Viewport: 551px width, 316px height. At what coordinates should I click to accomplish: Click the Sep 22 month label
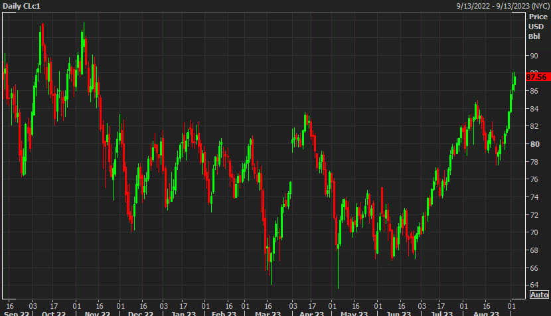tap(17, 313)
